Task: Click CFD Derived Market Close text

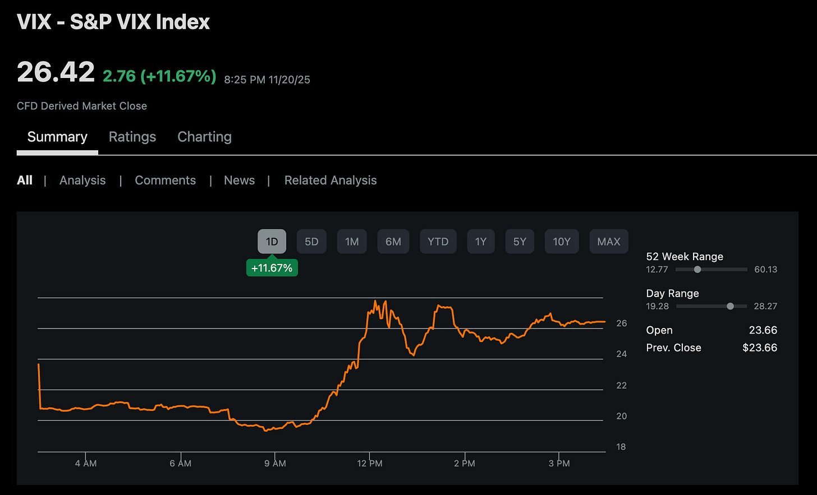Action: click(82, 106)
